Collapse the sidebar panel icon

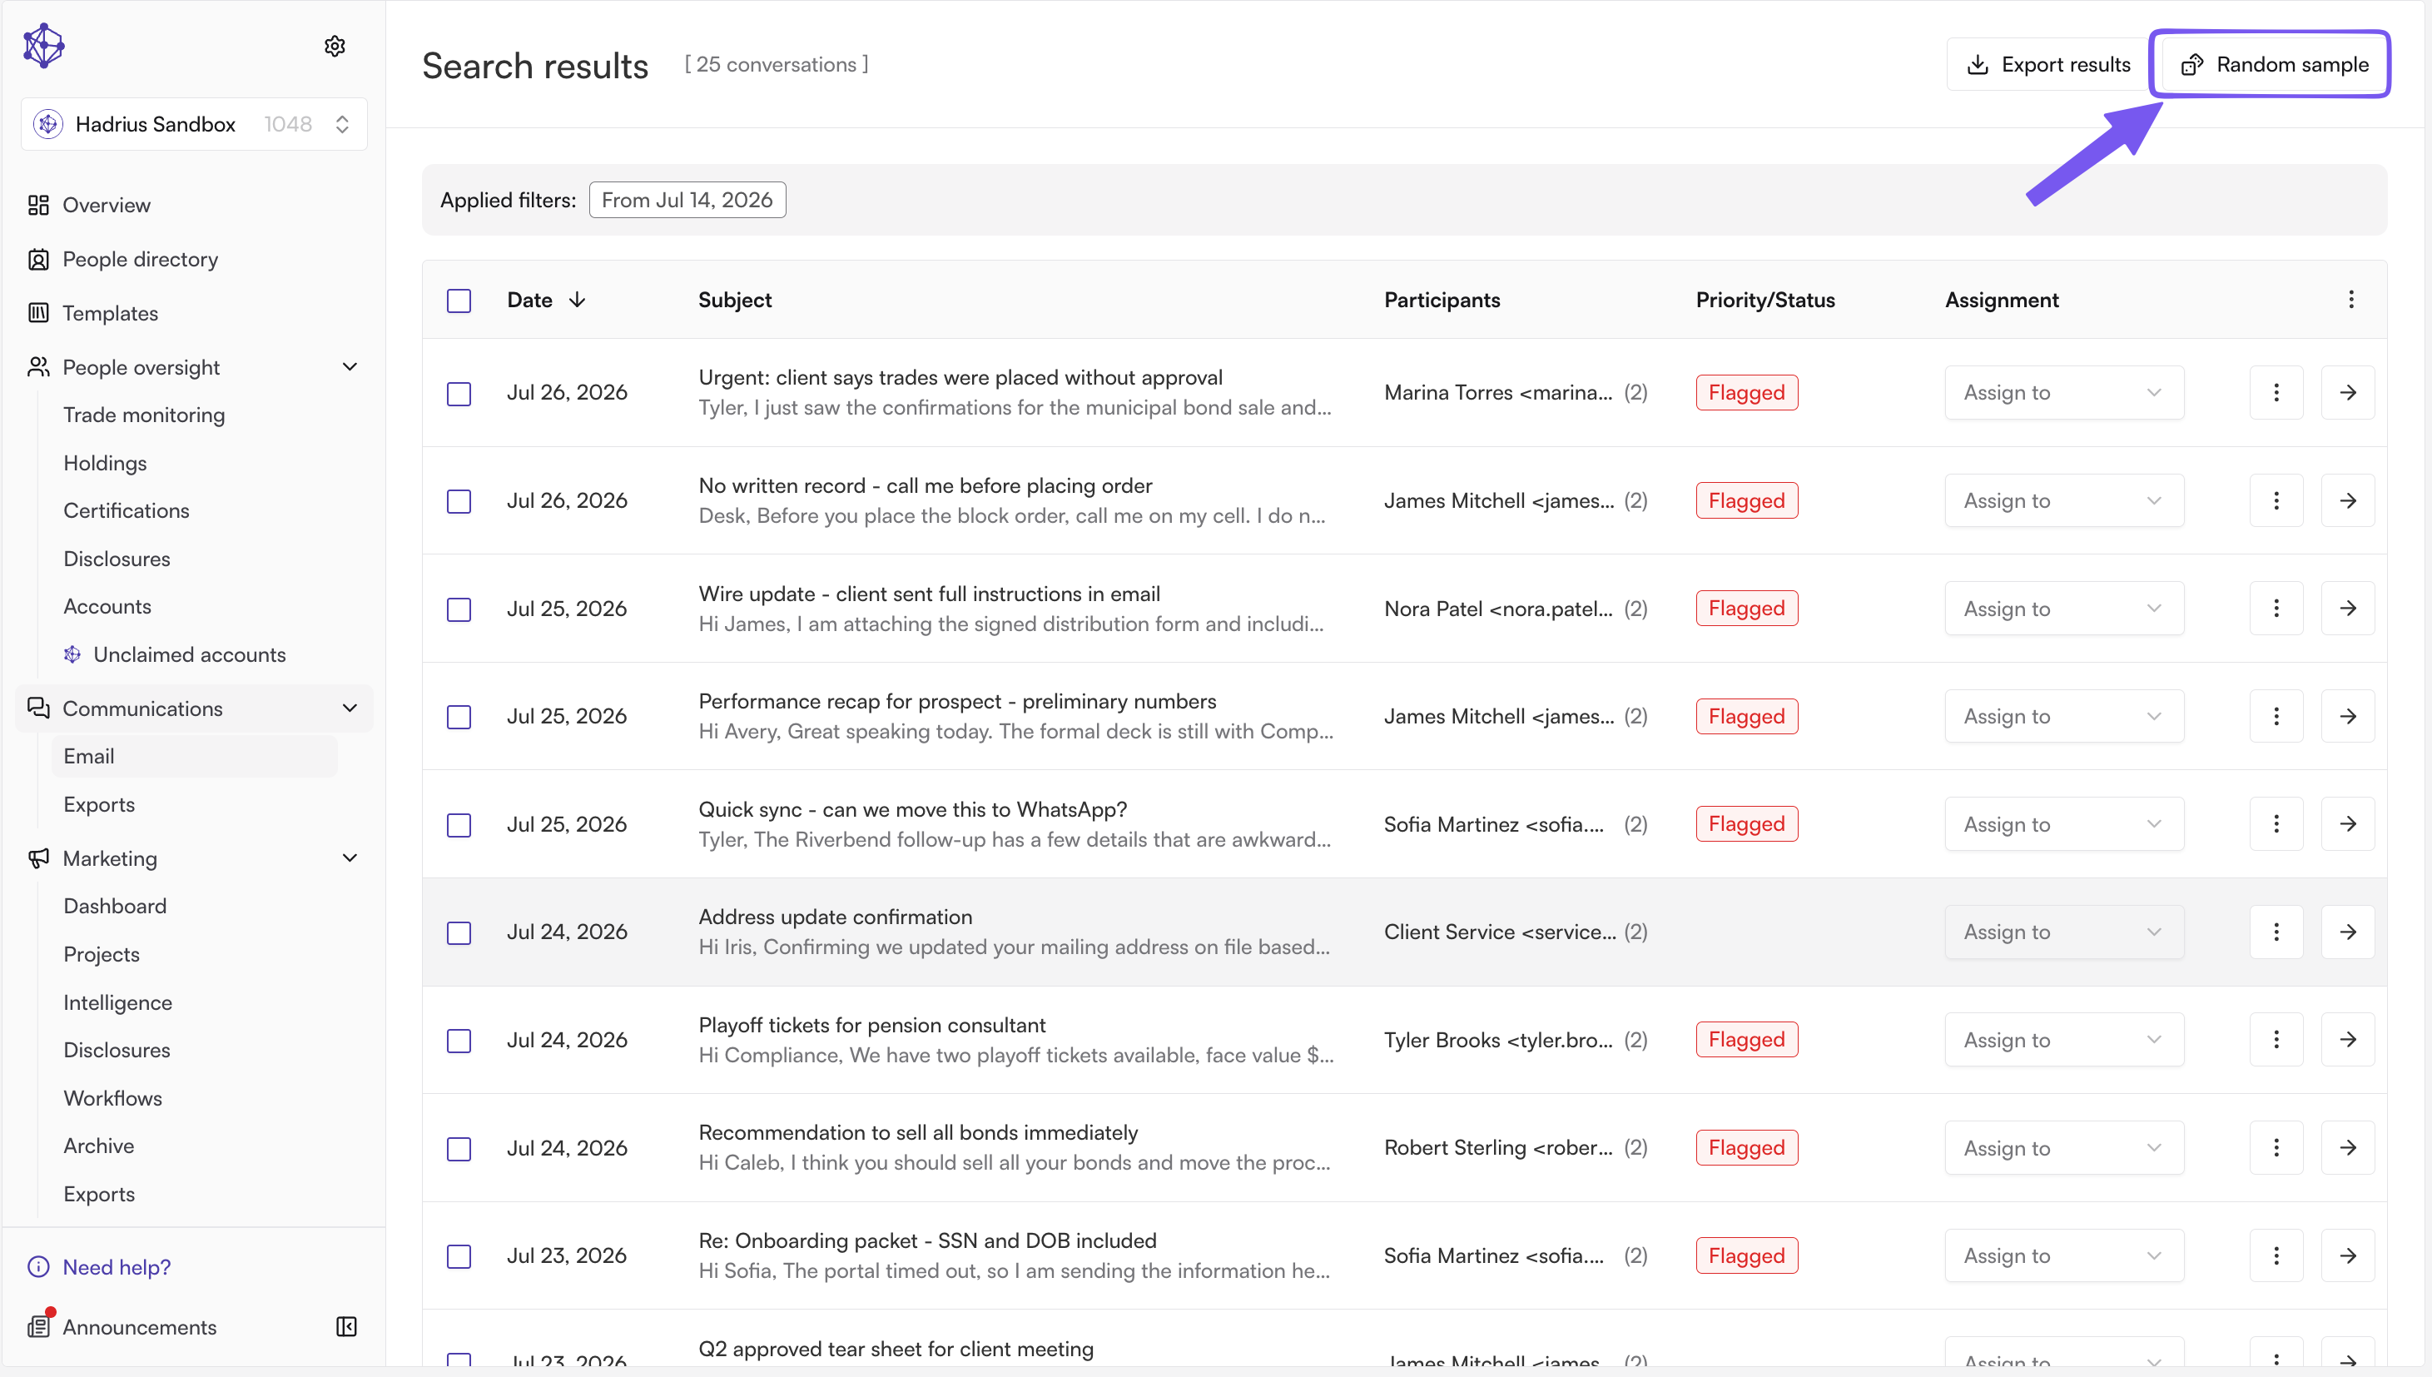click(x=346, y=1326)
